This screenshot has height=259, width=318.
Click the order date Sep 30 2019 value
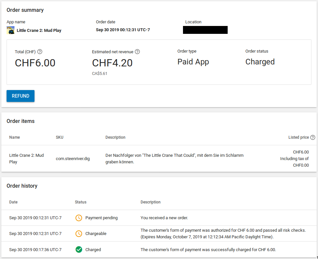pos(123,30)
